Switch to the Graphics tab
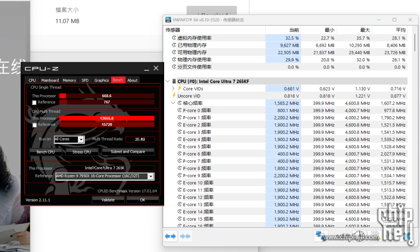420x252 pixels. point(102,80)
